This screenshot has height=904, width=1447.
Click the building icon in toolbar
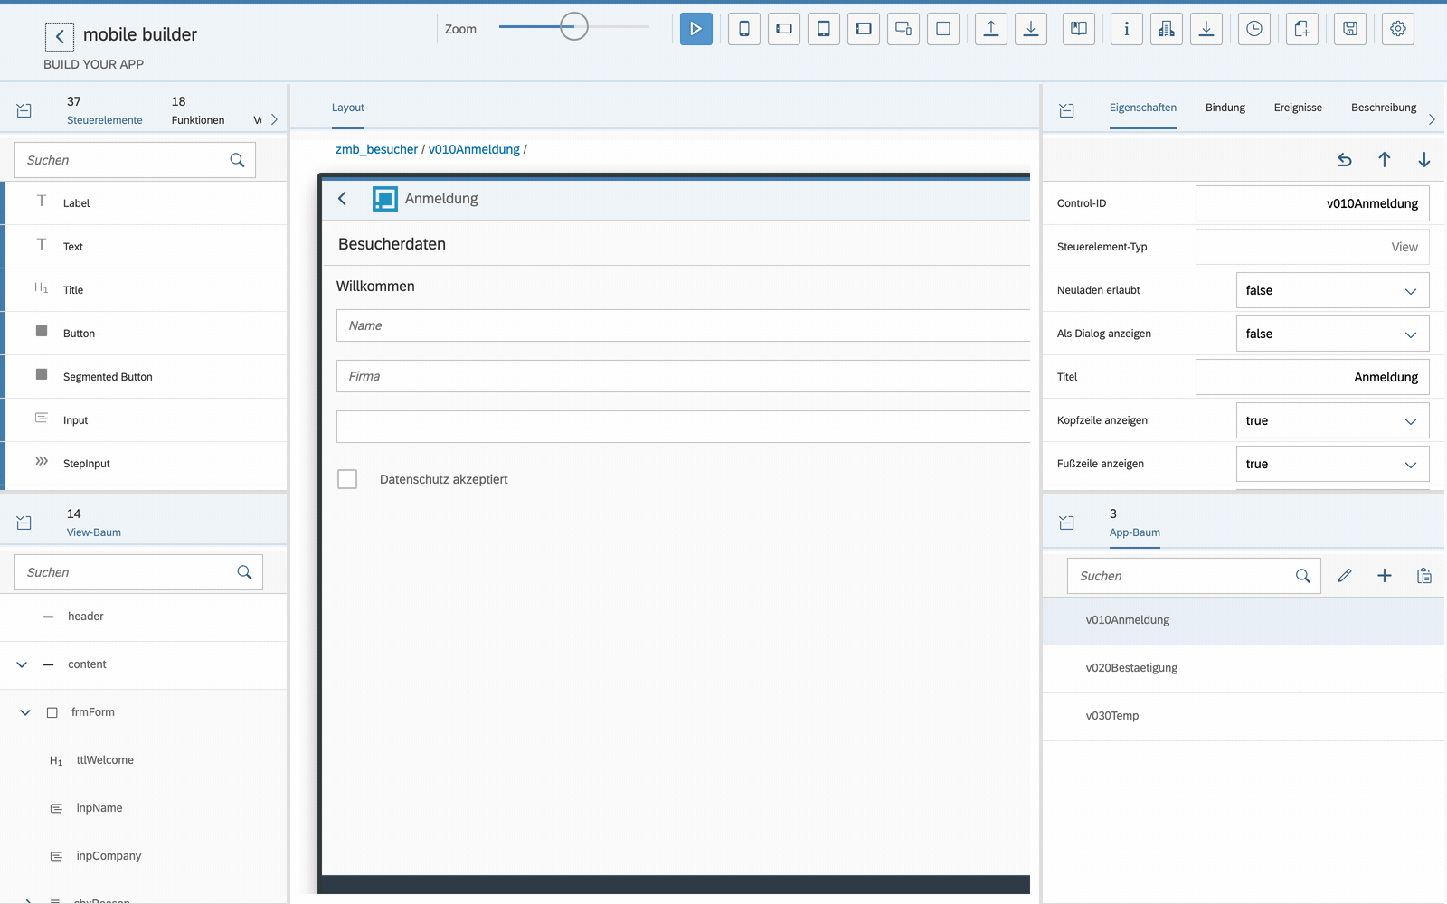(x=1167, y=29)
